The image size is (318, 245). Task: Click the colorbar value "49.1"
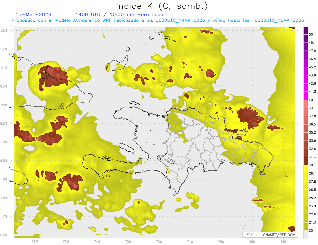pyautogui.click(x=312, y=43)
